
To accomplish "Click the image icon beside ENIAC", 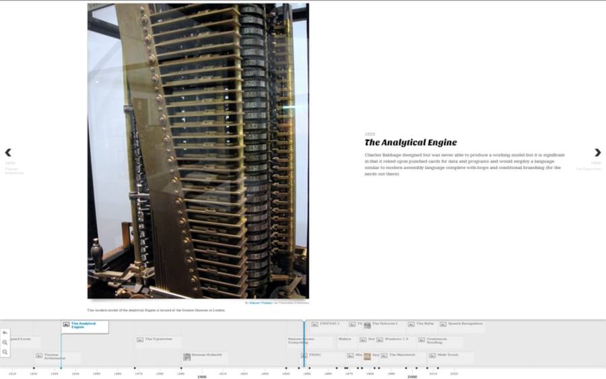I will click(x=304, y=355).
